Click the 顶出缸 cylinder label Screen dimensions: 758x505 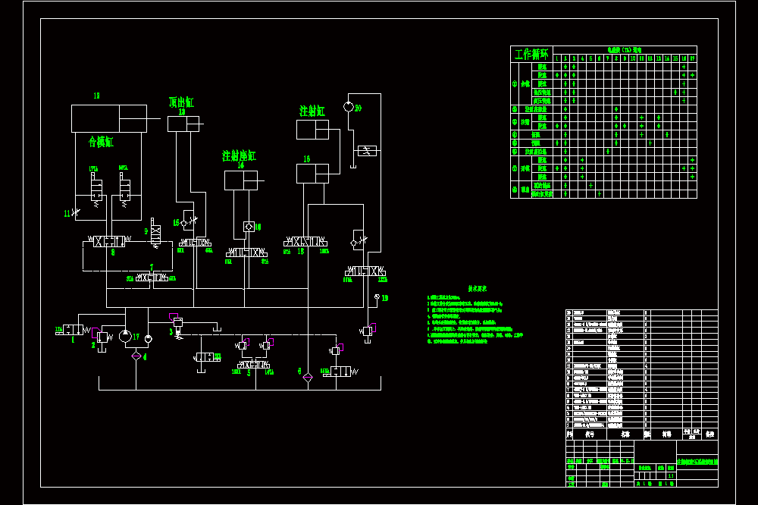tap(181, 102)
